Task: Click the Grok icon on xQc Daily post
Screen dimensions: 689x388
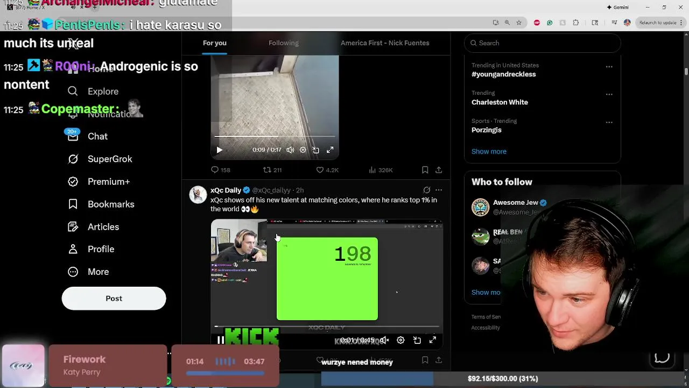Action: tap(426, 190)
